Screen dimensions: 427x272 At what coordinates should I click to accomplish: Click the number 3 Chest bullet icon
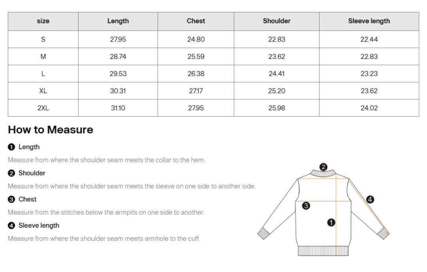(x=11, y=200)
